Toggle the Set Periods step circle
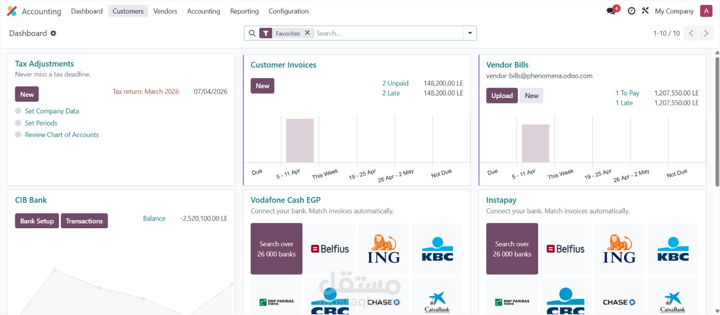 (x=18, y=123)
